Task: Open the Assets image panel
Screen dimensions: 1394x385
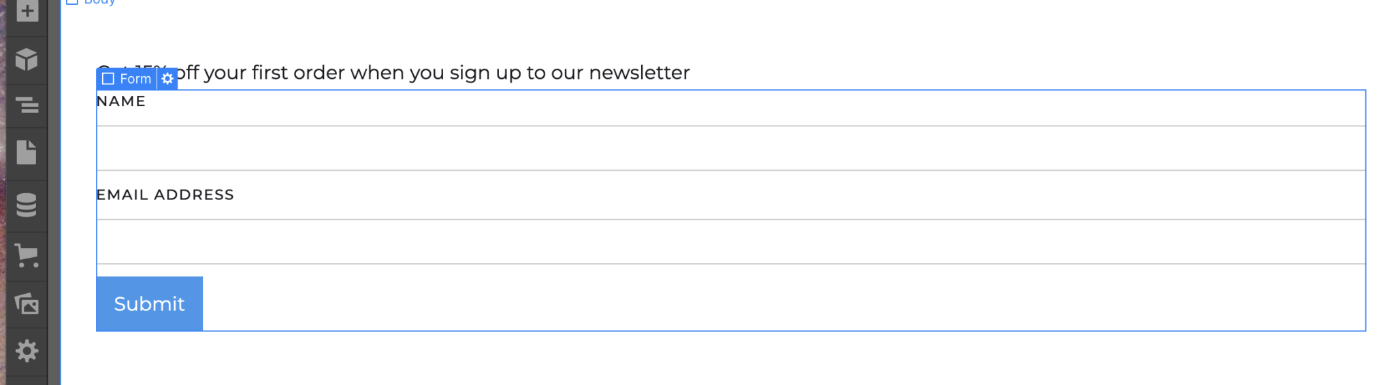Action: click(x=27, y=303)
